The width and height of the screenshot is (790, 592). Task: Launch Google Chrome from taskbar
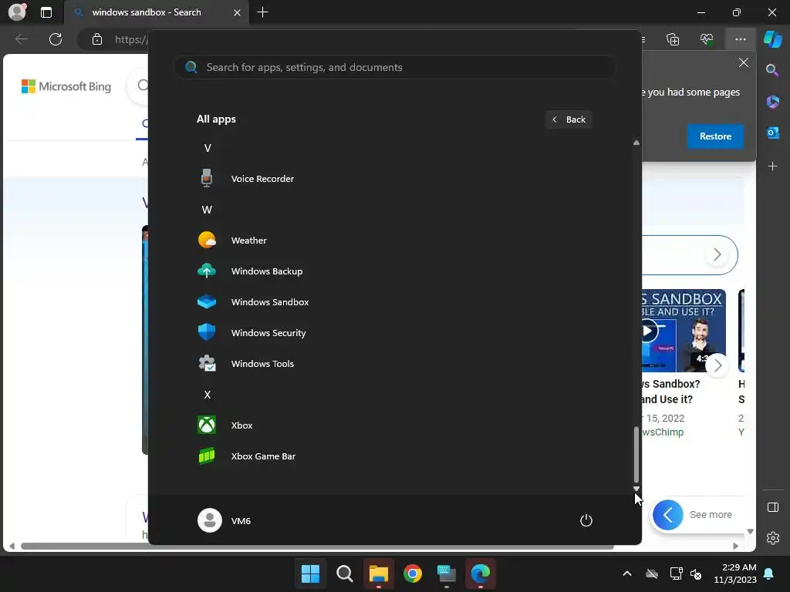413,573
